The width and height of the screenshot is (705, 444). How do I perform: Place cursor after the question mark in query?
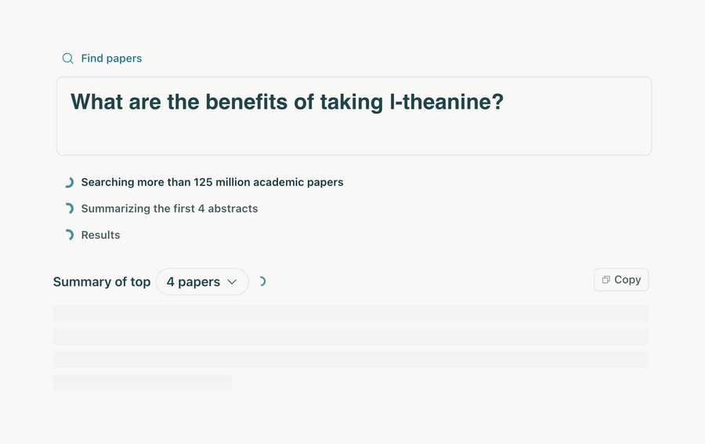click(x=505, y=102)
